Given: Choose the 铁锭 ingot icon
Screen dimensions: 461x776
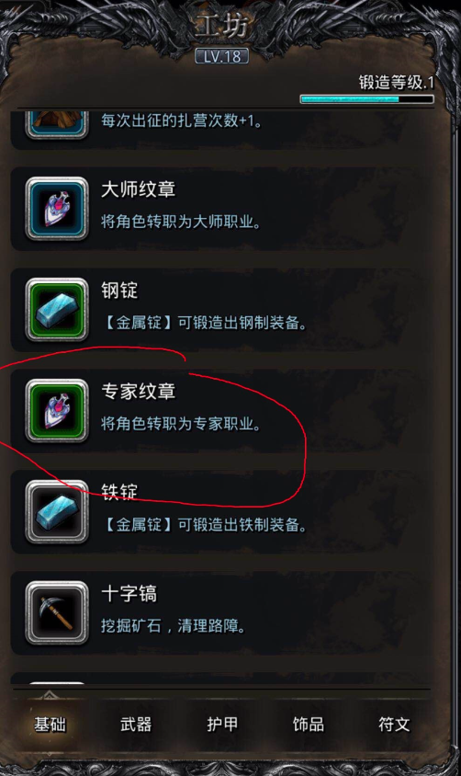Looking at the screenshot, I should (57, 512).
